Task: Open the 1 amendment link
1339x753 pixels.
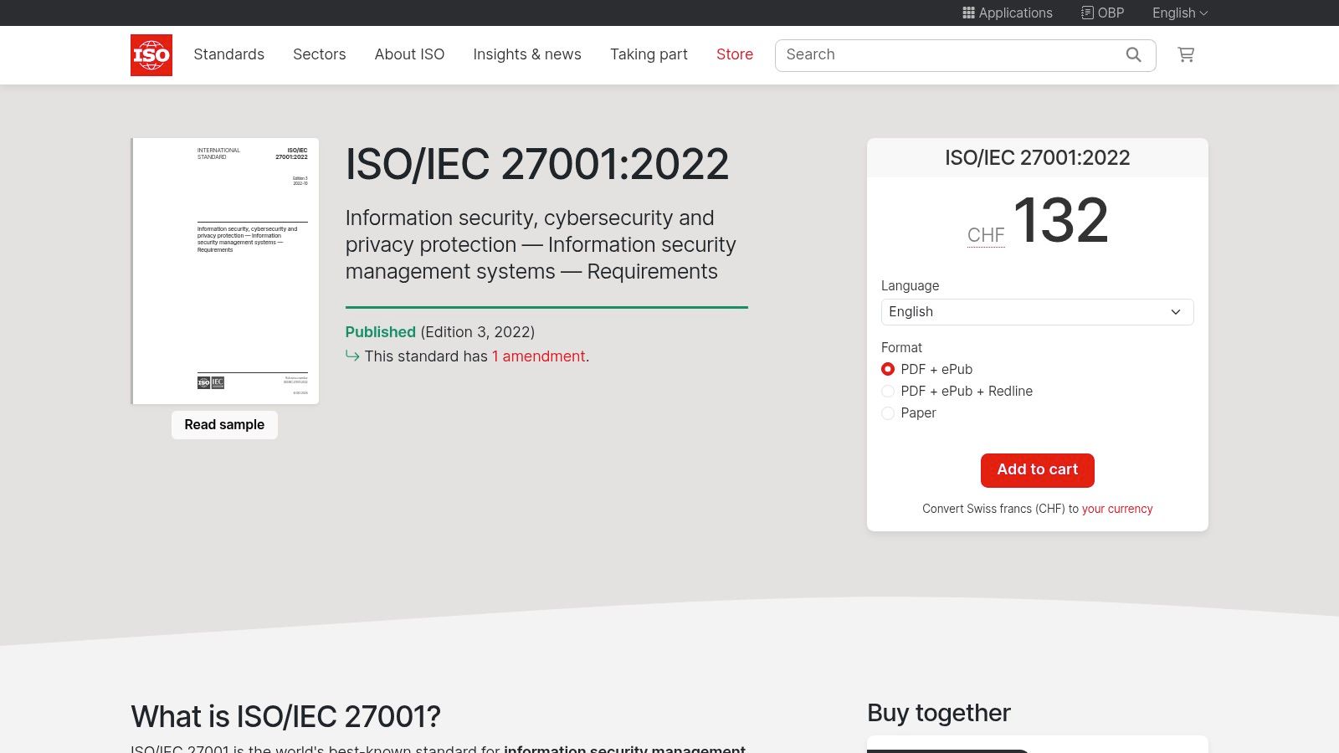Action: [538, 356]
